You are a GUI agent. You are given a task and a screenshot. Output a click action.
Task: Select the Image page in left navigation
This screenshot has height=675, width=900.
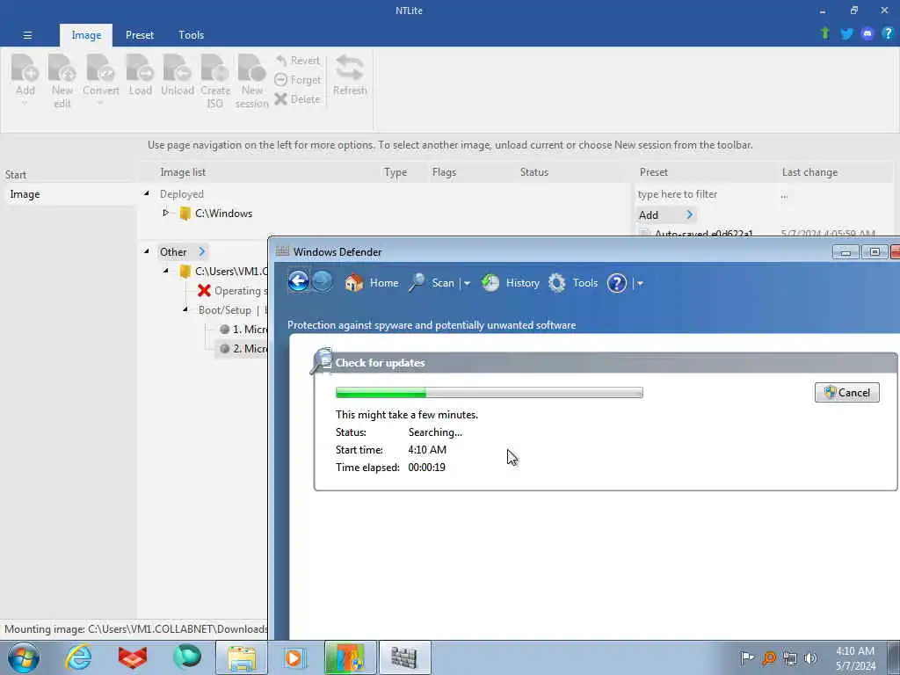click(x=69, y=194)
